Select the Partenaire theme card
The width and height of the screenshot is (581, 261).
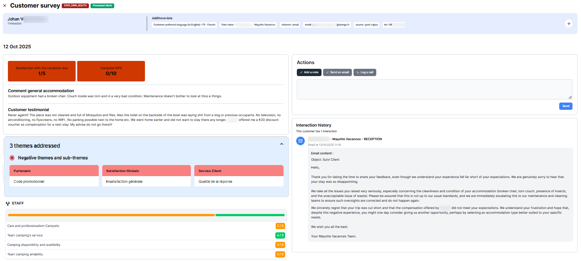click(x=54, y=176)
